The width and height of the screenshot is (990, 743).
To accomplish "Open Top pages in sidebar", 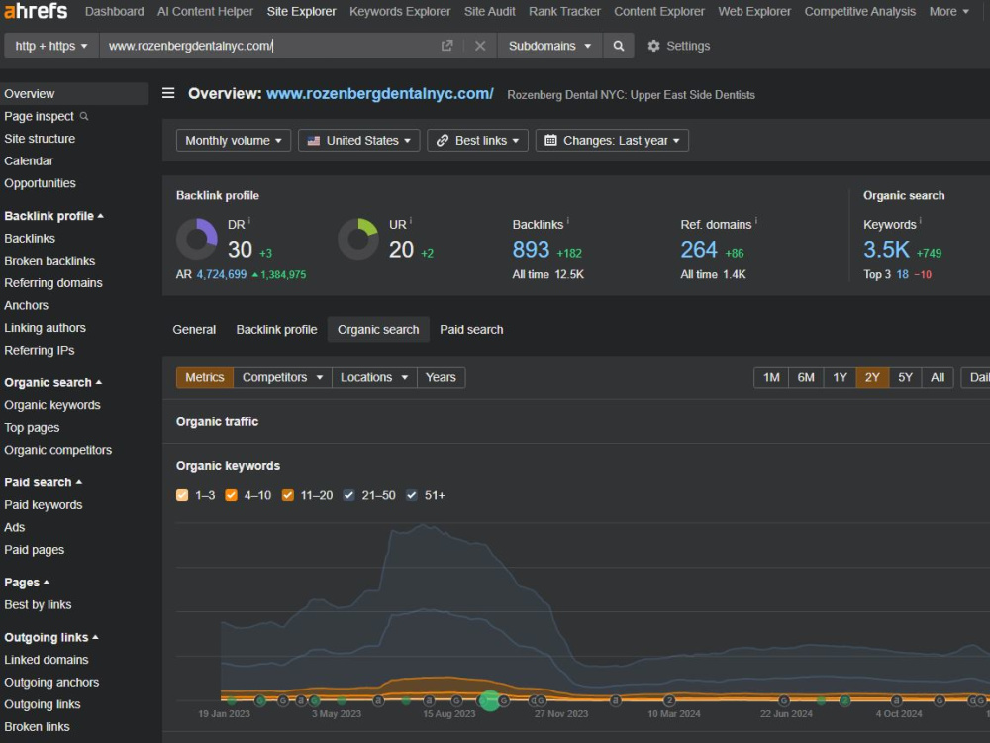I will 33,428.
